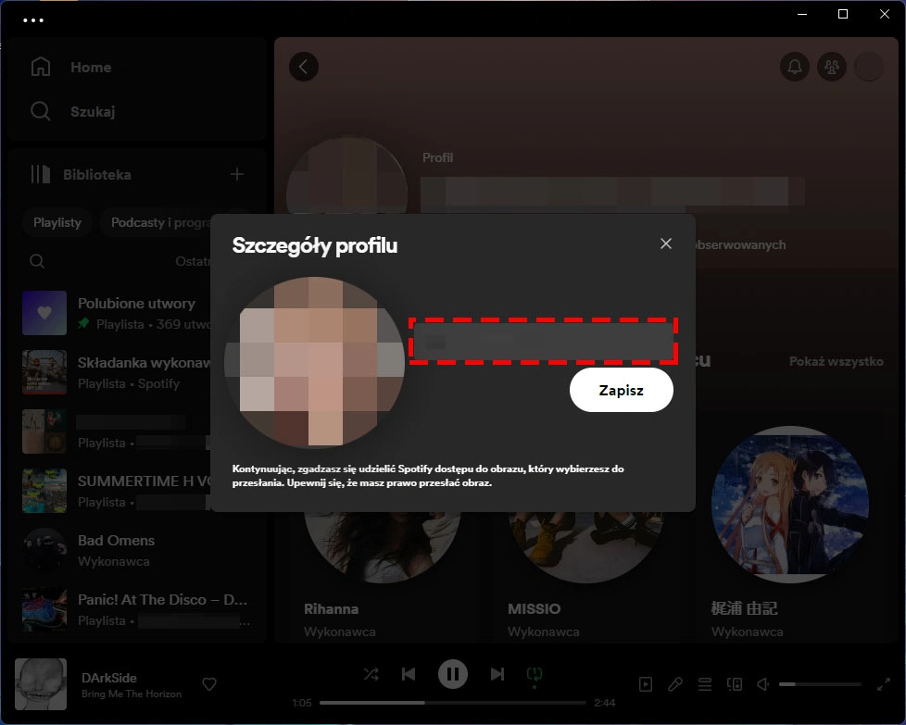
Task: Skip to the previous track
Action: pos(409,673)
